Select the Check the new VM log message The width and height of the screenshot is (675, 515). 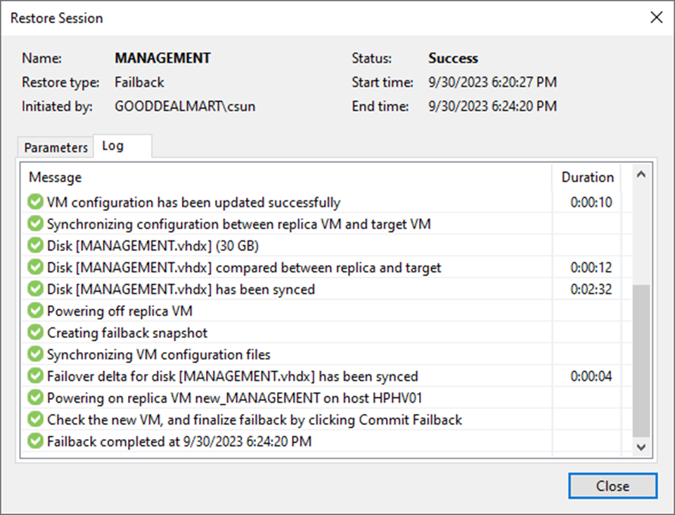click(254, 419)
